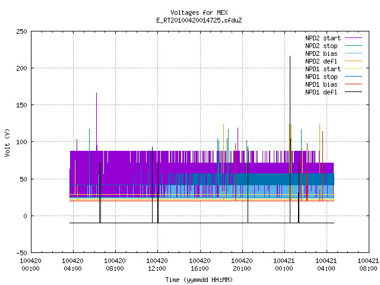Click the 100421 08:00 x-axis tick label

[x=368, y=265]
